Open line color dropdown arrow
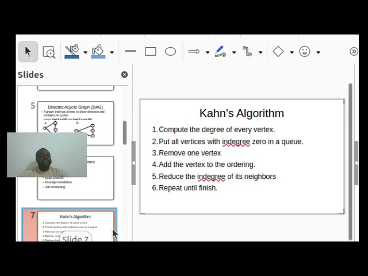This screenshot has height=276, width=368. (86, 52)
